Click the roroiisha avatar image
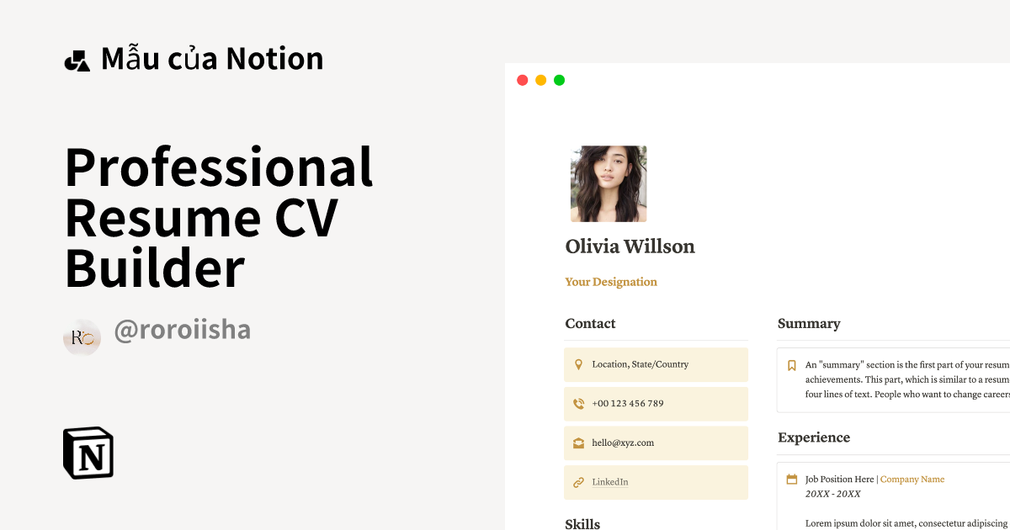This screenshot has width=1010, height=530. [x=82, y=336]
